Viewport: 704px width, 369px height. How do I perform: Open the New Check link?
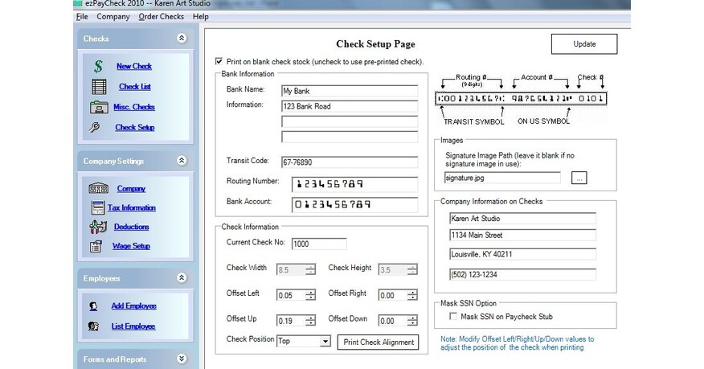point(133,66)
